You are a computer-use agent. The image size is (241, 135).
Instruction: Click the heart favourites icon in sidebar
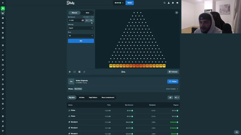click(x=3, y=23)
